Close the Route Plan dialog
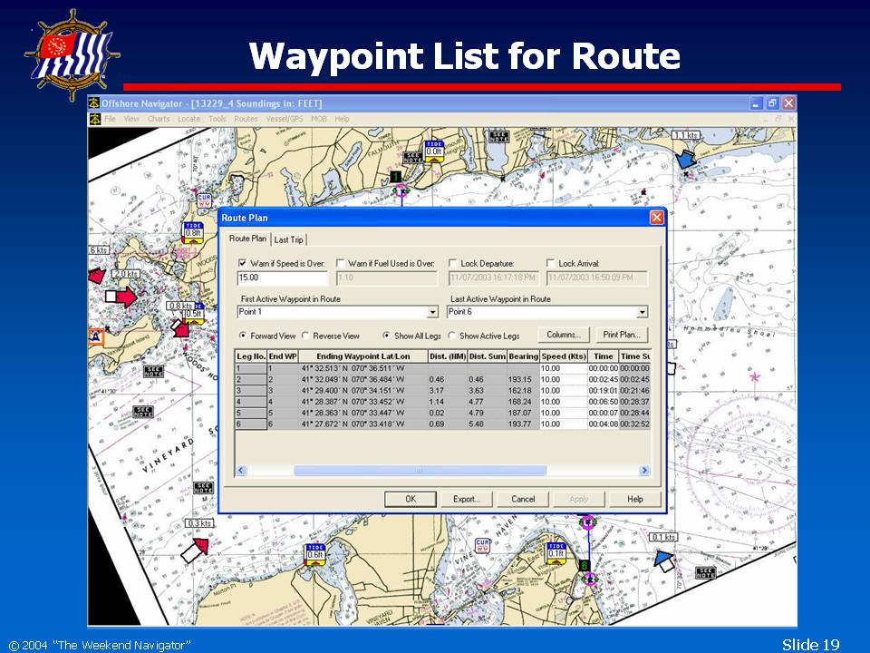Screen dimensions: 870x653 (x=656, y=217)
